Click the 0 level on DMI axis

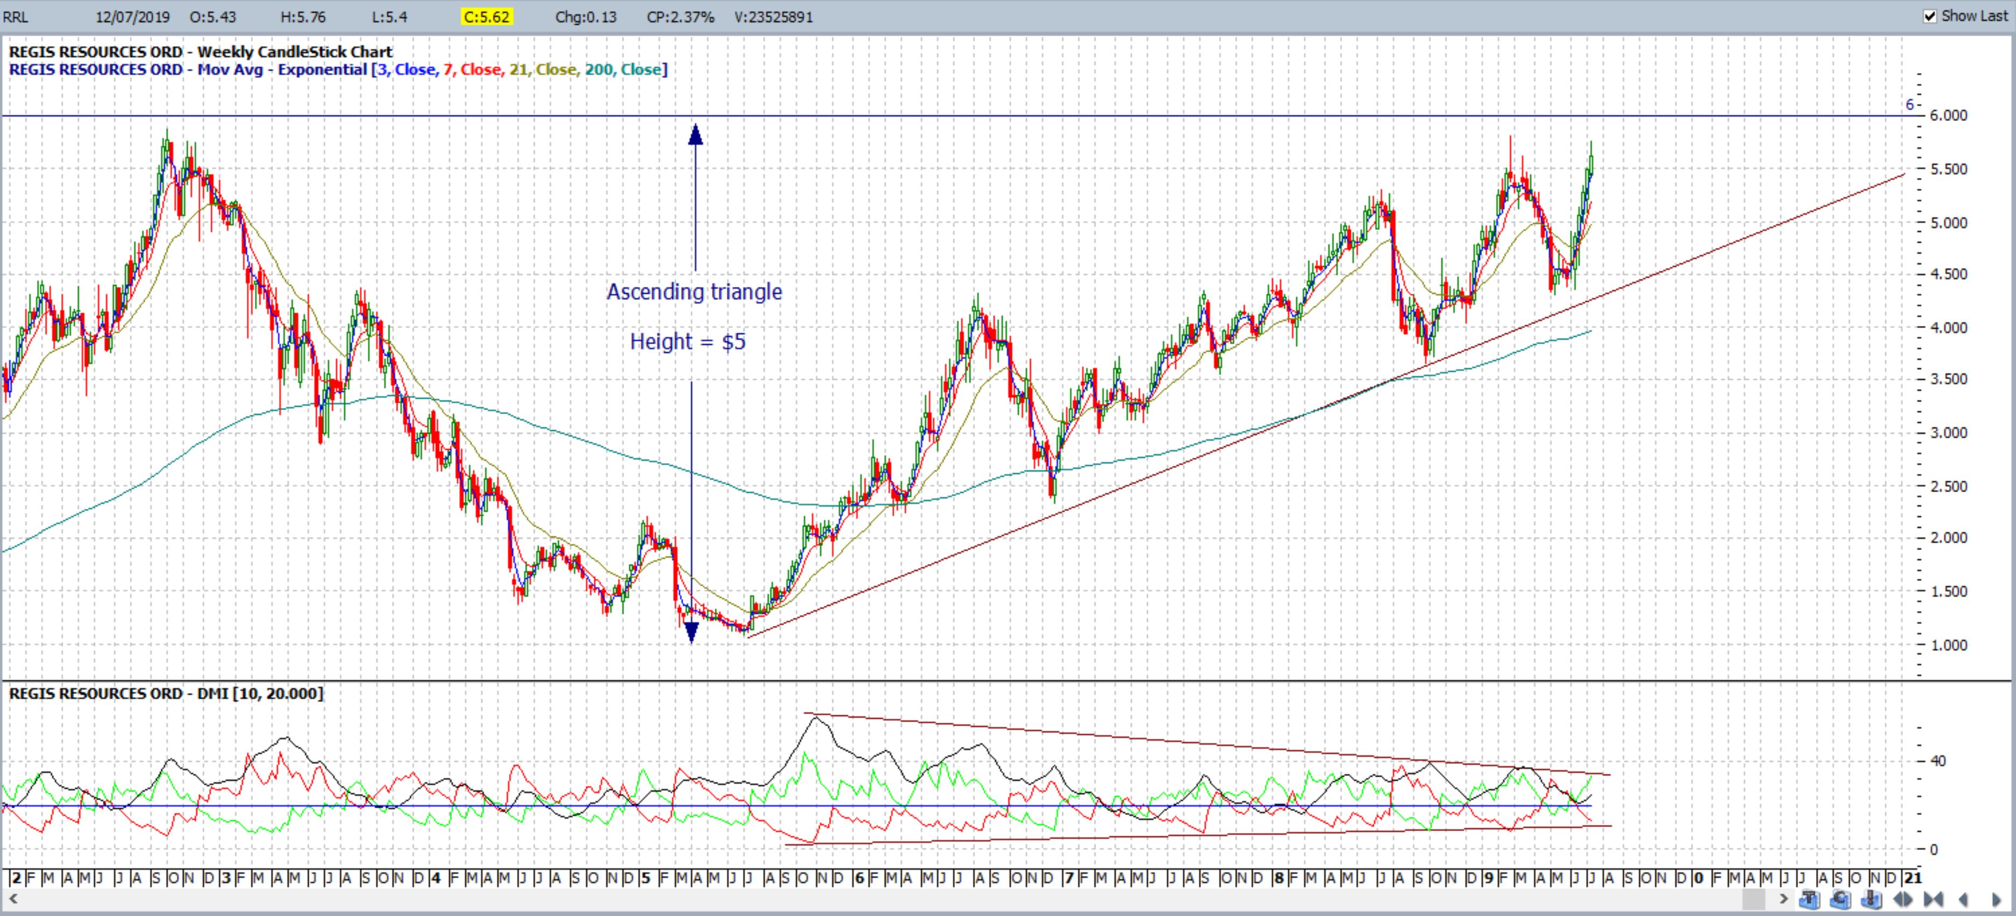tap(1934, 849)
